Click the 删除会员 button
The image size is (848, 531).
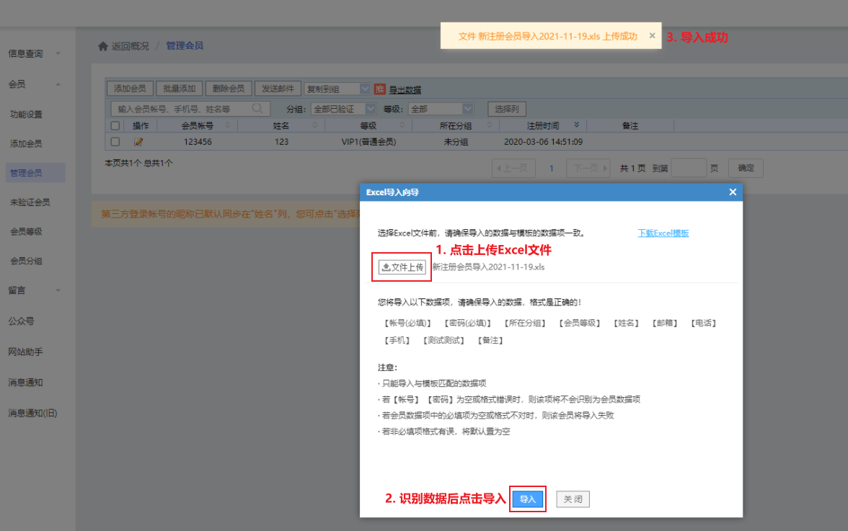[x=228, y=89]
